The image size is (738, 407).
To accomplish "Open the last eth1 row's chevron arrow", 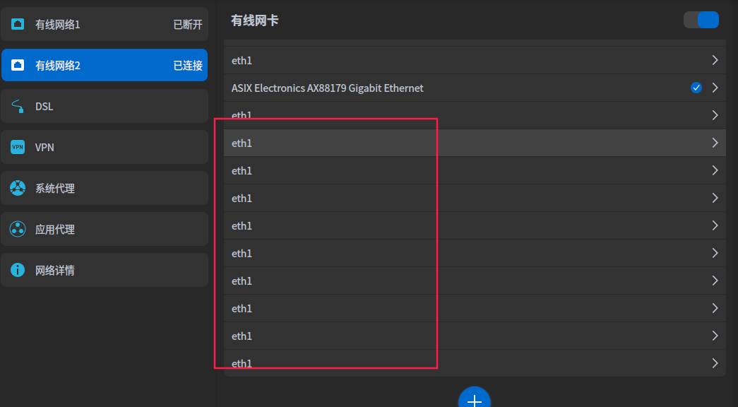I will tap(715, 362).
